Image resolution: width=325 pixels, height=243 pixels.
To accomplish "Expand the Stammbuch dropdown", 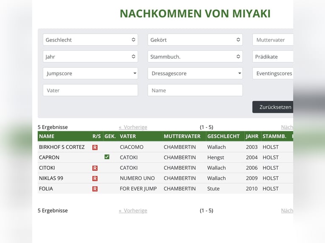I will point(195,57).
